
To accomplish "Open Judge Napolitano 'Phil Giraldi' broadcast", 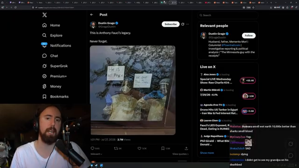I will 215,142.
